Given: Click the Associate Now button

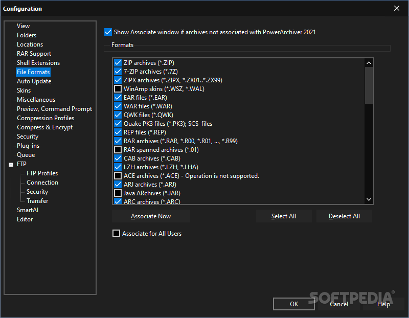Looking at the screenshot, I should tap(151, 216).
